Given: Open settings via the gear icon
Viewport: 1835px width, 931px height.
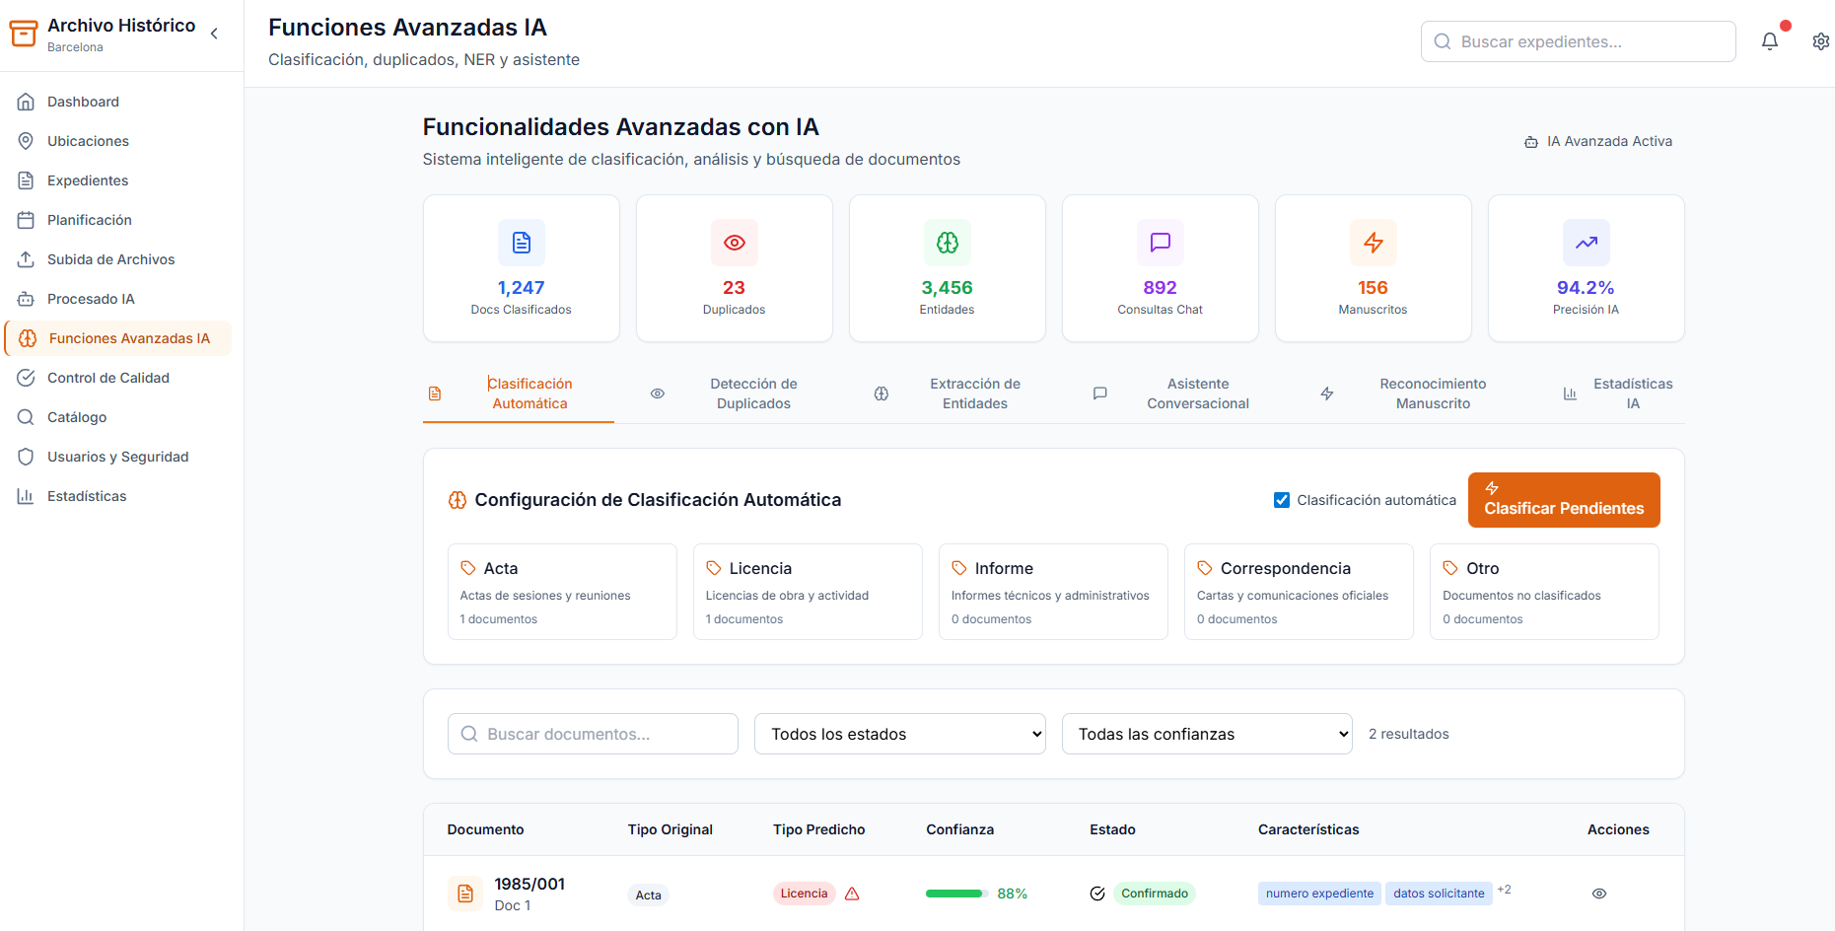Looking at the screenshot, I should pyautogui.click(x=1820, y=41).
